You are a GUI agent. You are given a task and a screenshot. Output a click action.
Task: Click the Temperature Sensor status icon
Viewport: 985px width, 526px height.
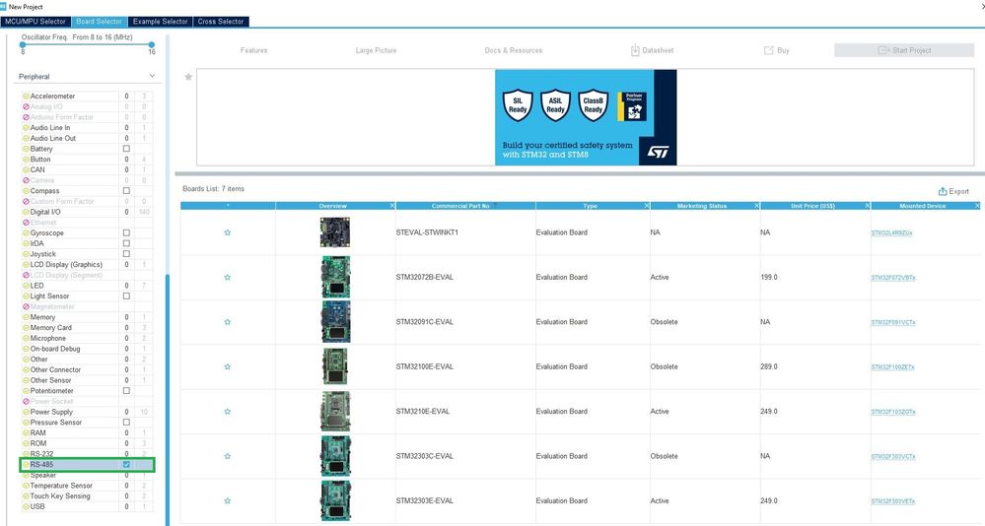tap(26, 486)
